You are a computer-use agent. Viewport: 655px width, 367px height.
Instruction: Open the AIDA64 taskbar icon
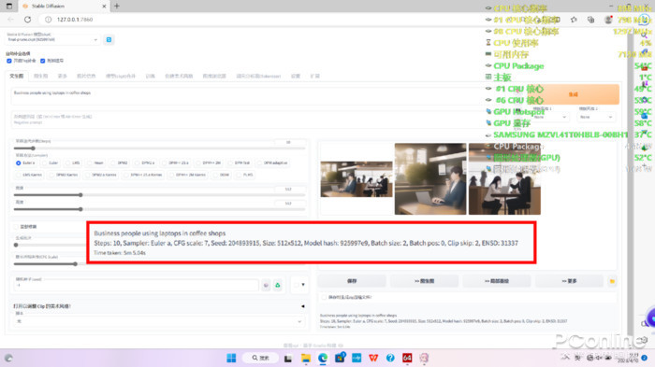[x=407, y=358]
